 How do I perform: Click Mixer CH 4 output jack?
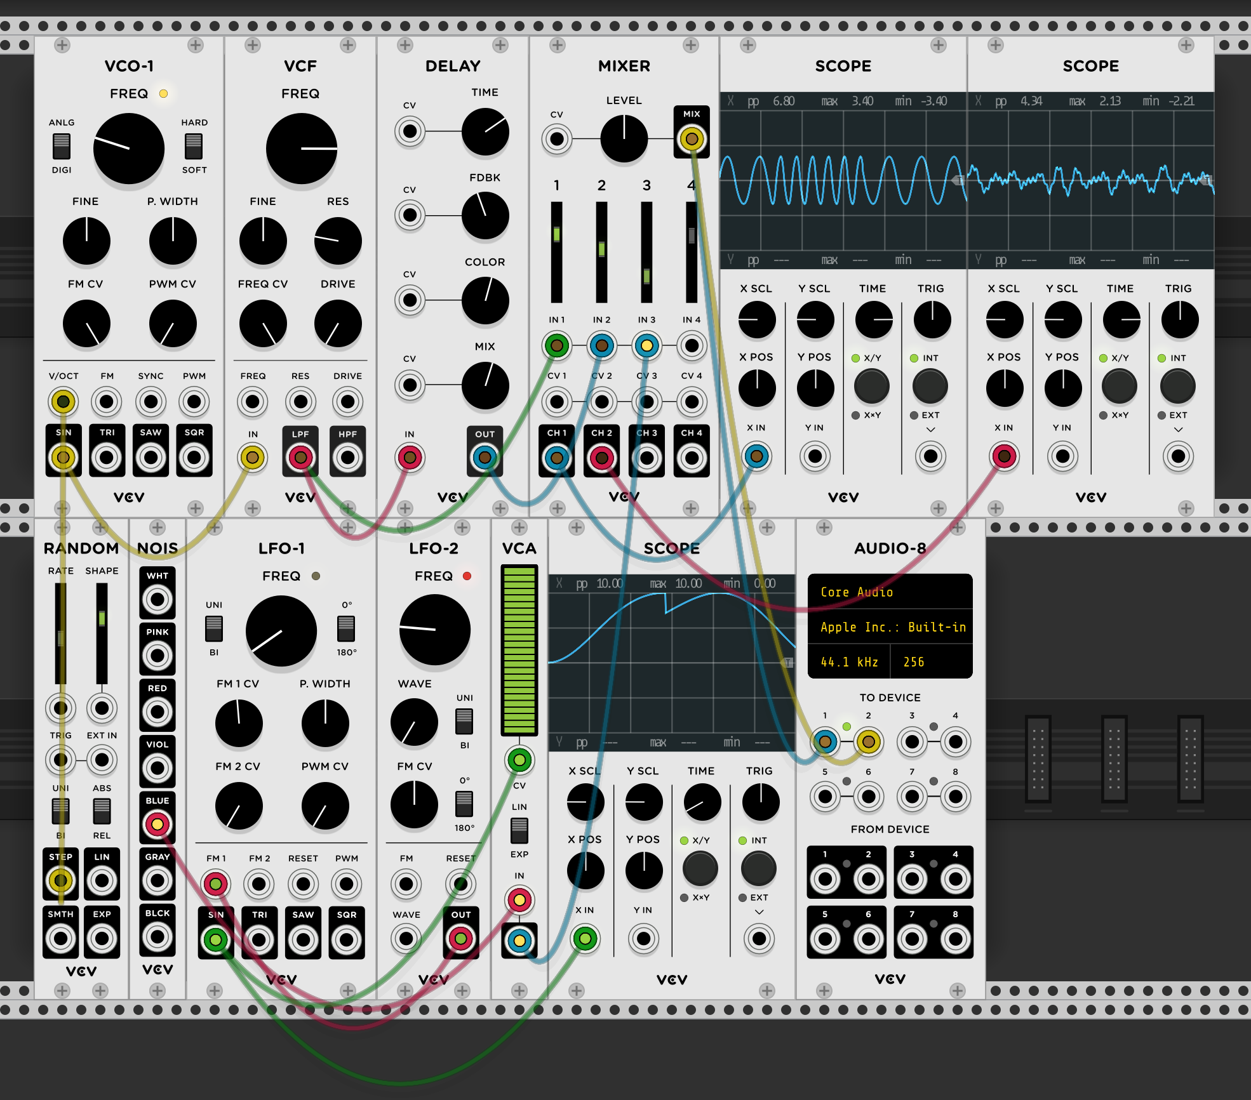click(x=692, y=457)
